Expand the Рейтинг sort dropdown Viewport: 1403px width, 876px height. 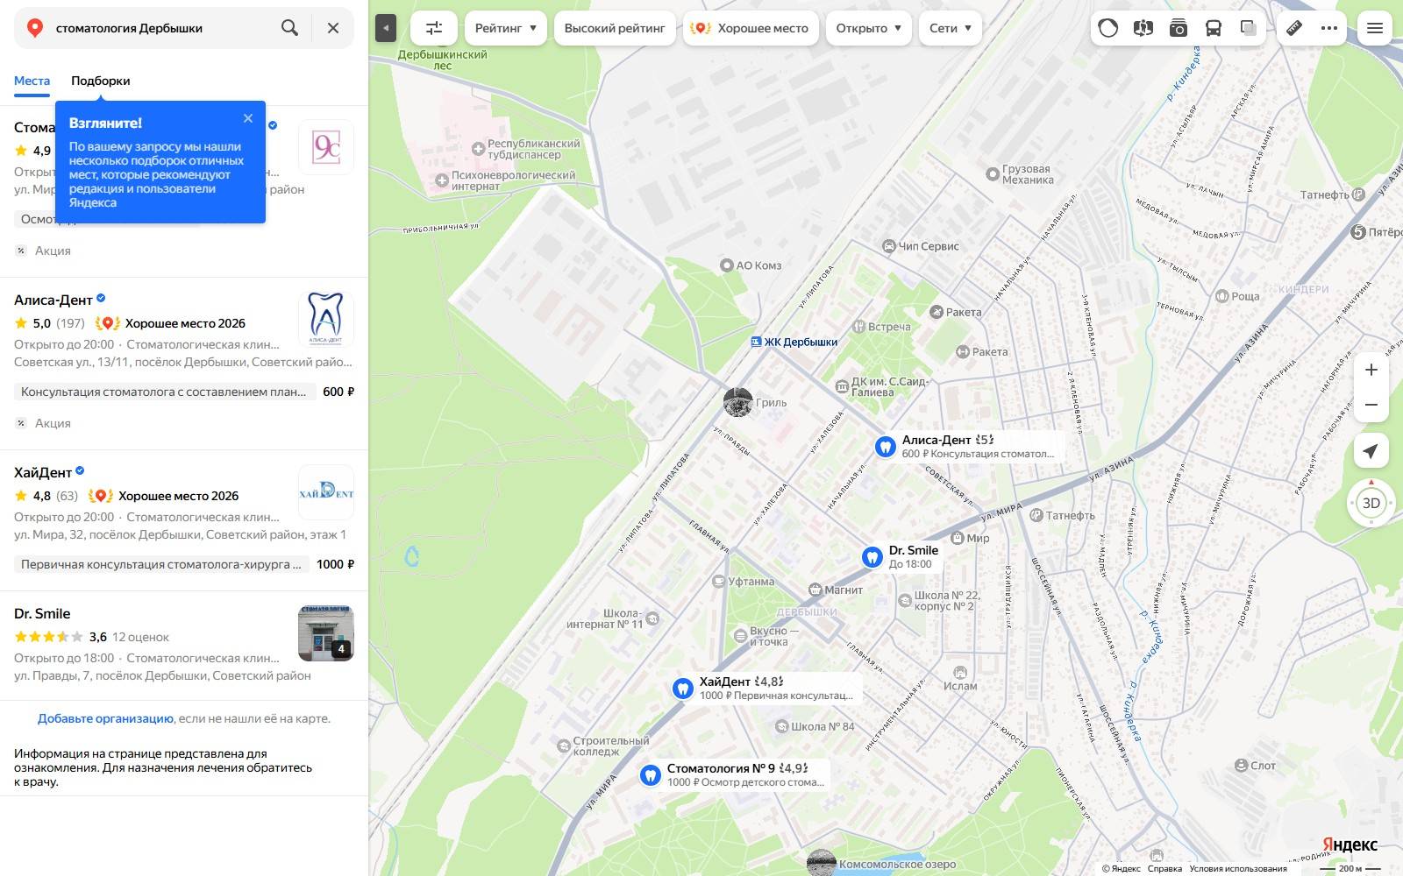point(506,28)
